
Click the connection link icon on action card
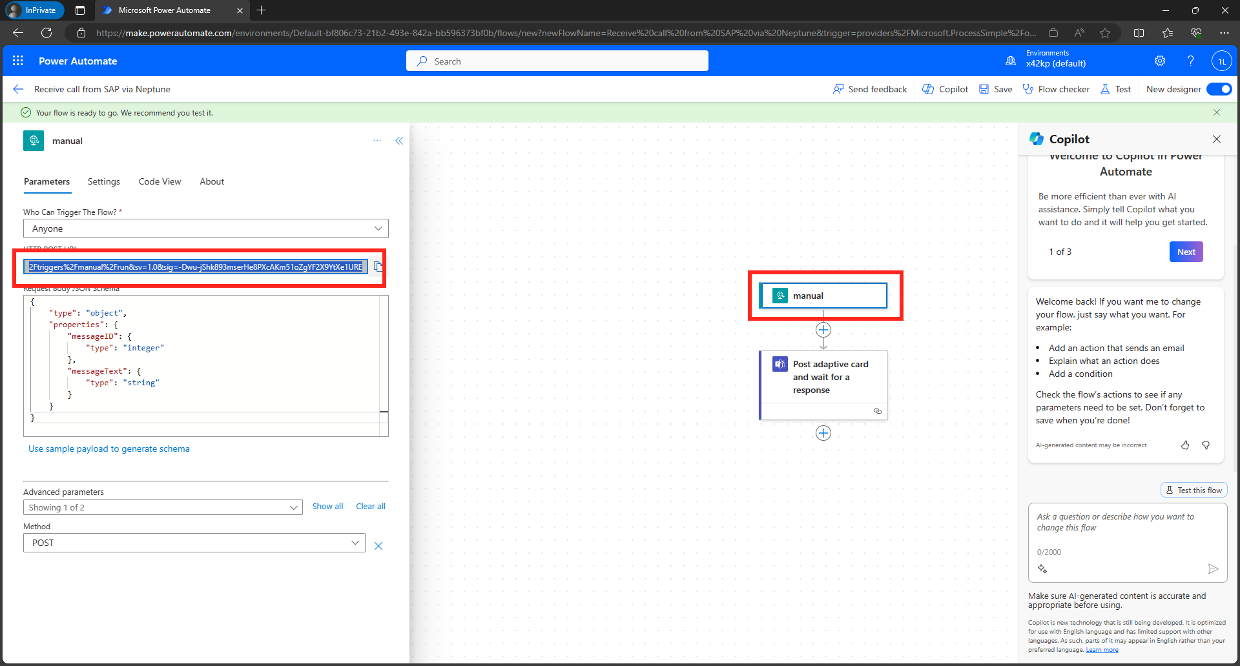click(878, 411)
